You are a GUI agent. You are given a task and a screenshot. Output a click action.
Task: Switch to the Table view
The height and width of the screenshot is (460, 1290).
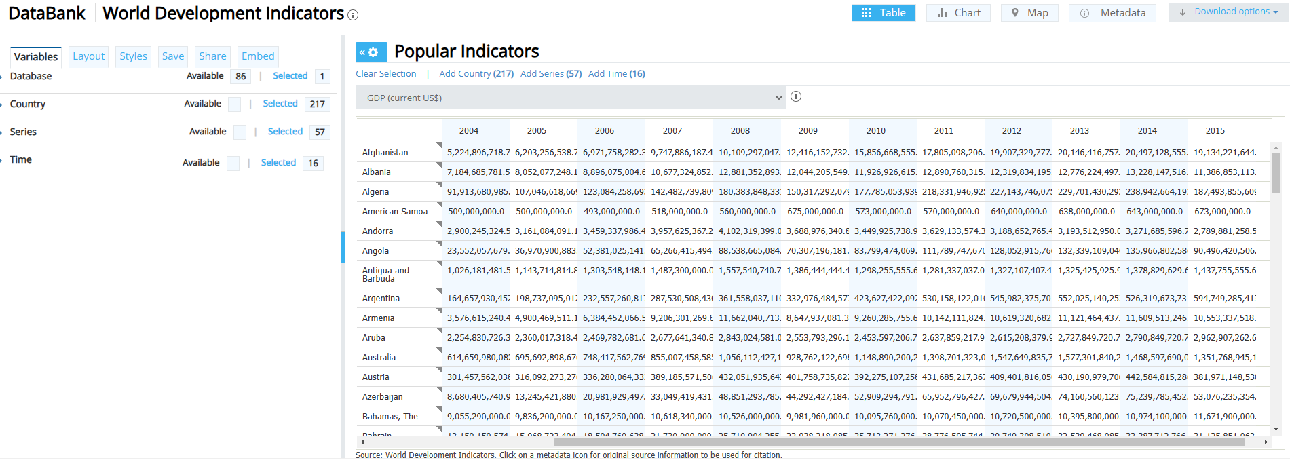[883, 13]
